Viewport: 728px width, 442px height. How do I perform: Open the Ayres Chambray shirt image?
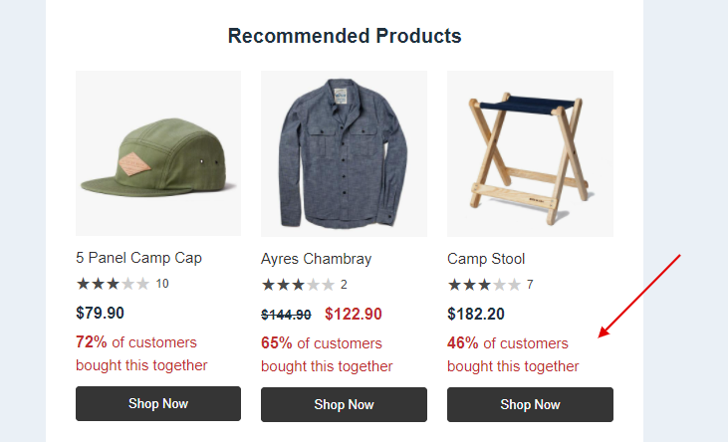(x=344, y=152)
